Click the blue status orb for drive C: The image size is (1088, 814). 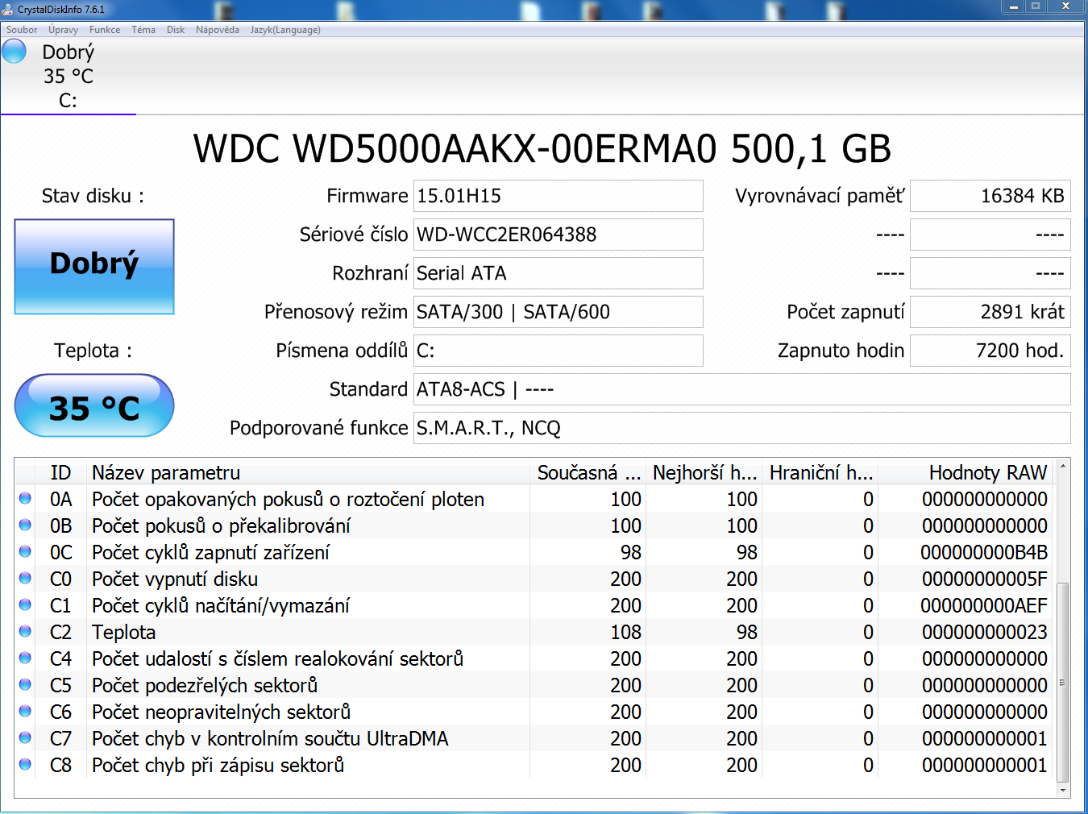coord(14,51)
